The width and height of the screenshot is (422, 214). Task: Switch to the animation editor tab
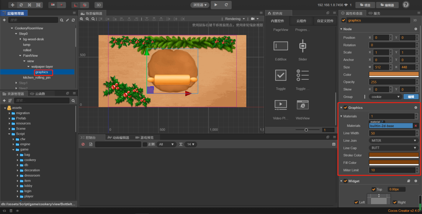pos(118,138)
